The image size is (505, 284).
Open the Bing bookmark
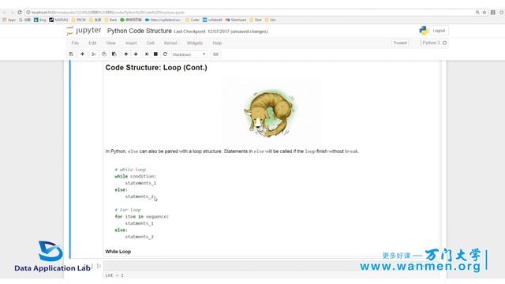coord(40,20)
